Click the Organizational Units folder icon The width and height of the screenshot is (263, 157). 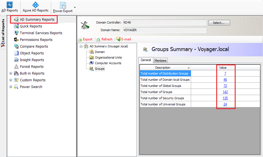(91, 57)
